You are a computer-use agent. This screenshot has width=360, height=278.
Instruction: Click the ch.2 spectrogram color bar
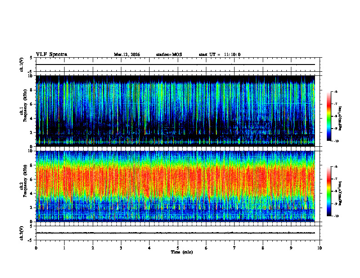[x=329, y=191]
